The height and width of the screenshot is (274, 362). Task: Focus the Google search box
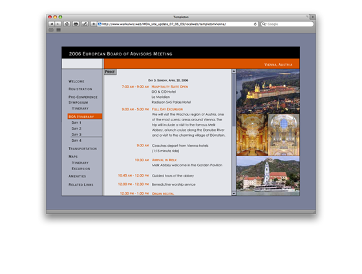tap(287, 24)
